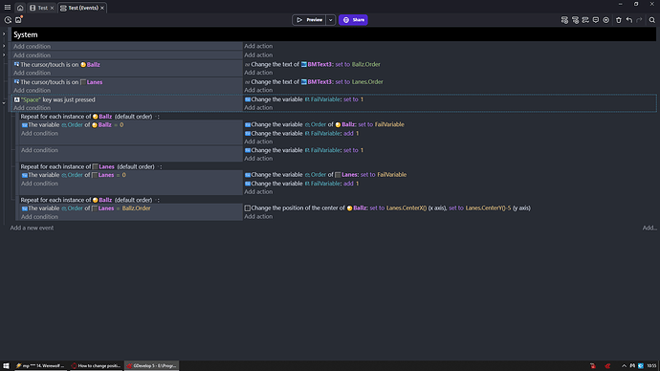Expand the second empty event row
The height and width of the screenshot is (371, 660).
[4, 55]
